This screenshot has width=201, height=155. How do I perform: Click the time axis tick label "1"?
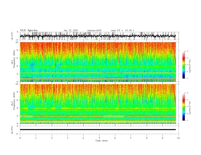pyautogui.click(x=36, y=138)
